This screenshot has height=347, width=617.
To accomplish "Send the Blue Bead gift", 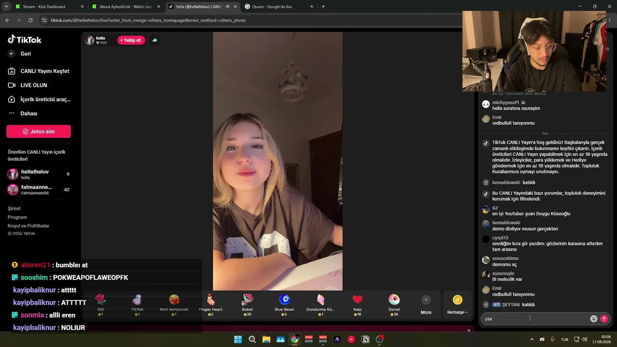I will coord(284,306).
